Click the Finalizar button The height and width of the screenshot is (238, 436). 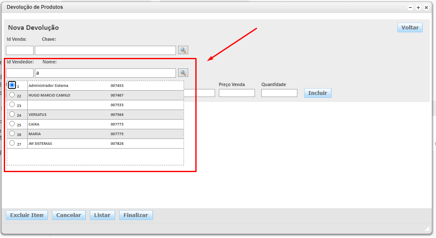point(136,215)
